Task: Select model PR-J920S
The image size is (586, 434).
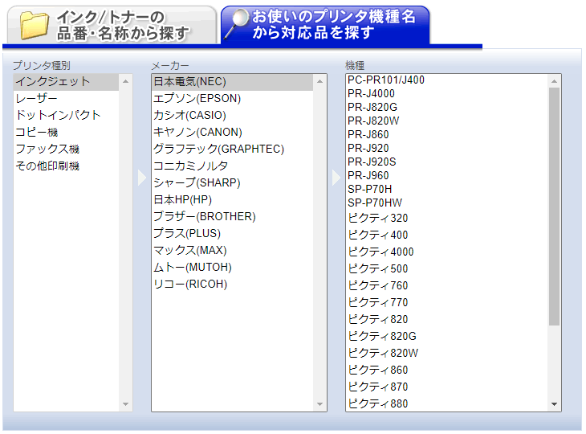Action: [x=446, y=162]
